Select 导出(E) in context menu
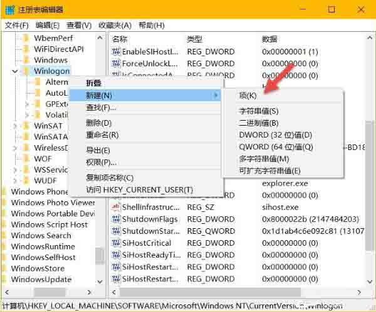 (x=145, y=151)
